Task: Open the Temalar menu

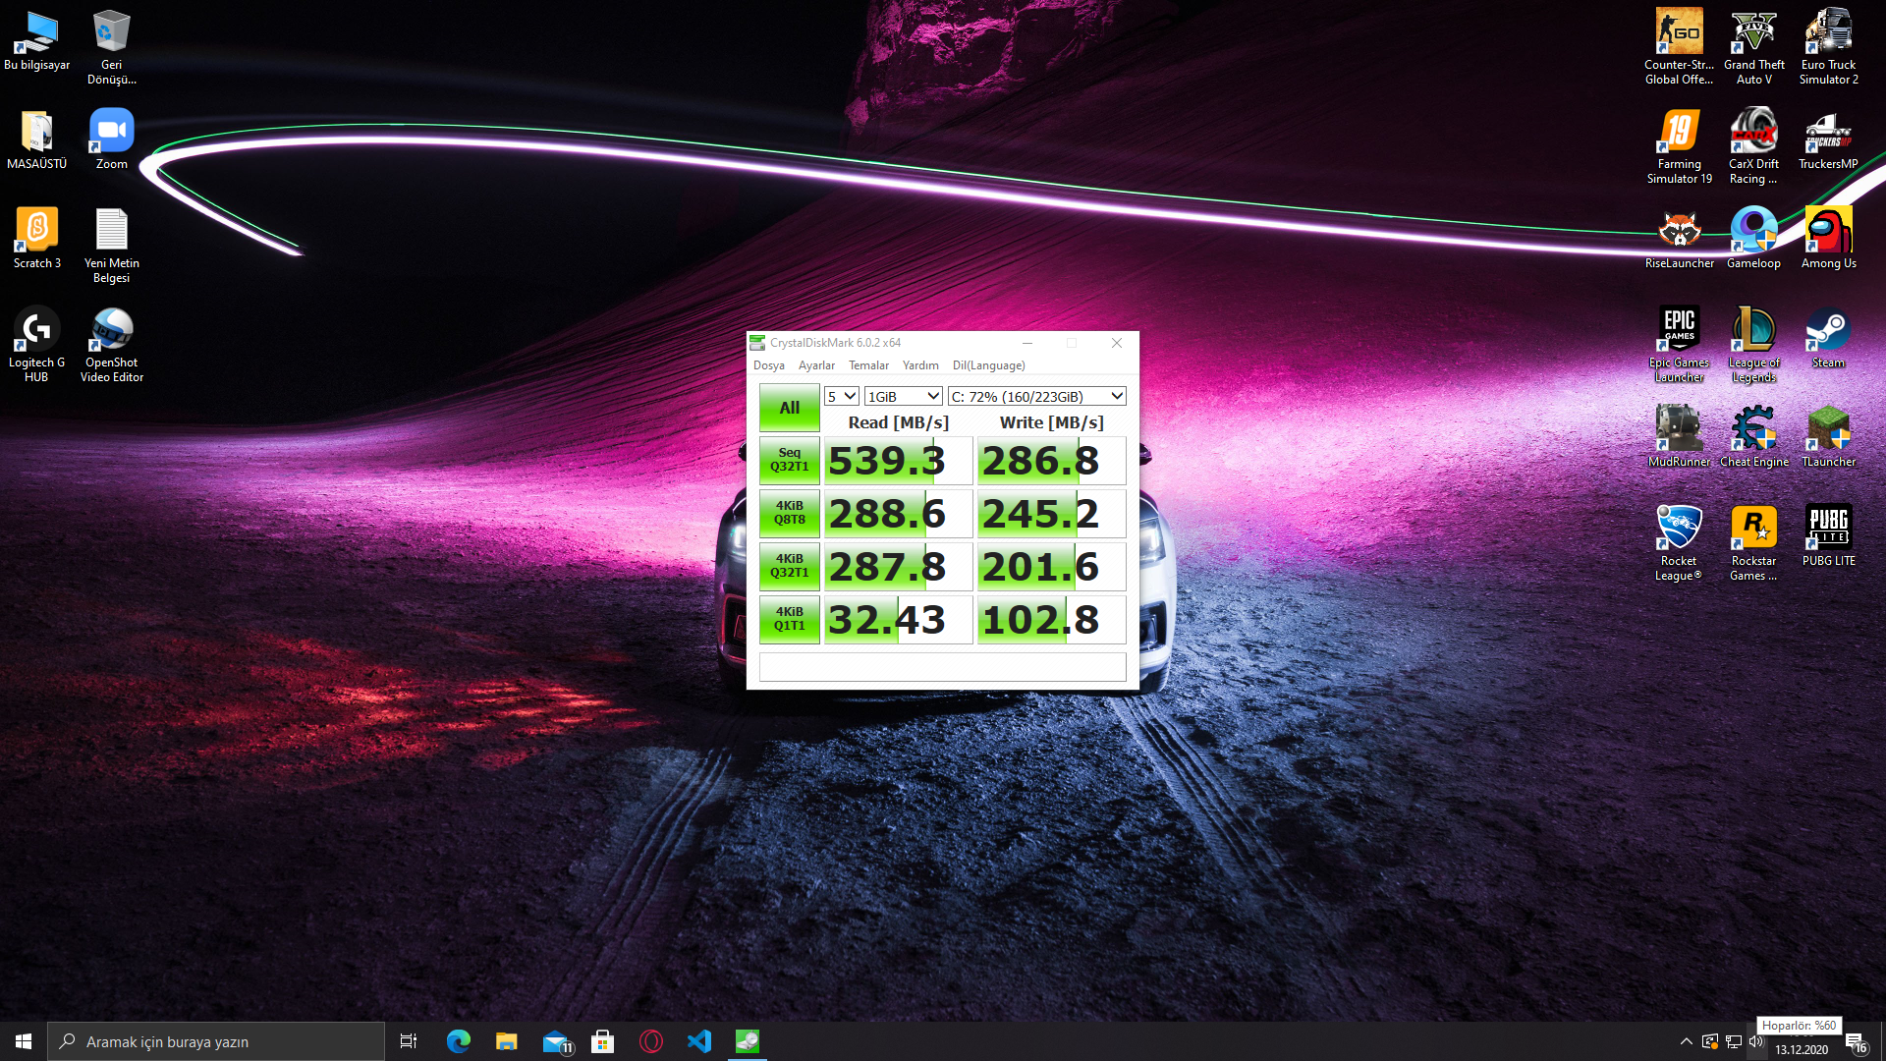Action: click(x=868, y=365)
